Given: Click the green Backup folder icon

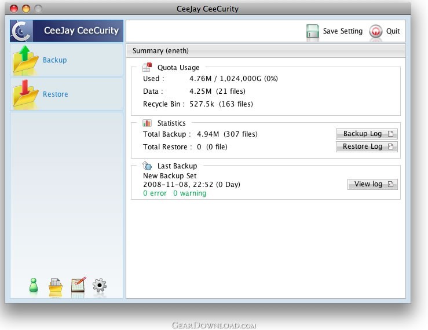Looking at the screenshot, I should 25,60.
